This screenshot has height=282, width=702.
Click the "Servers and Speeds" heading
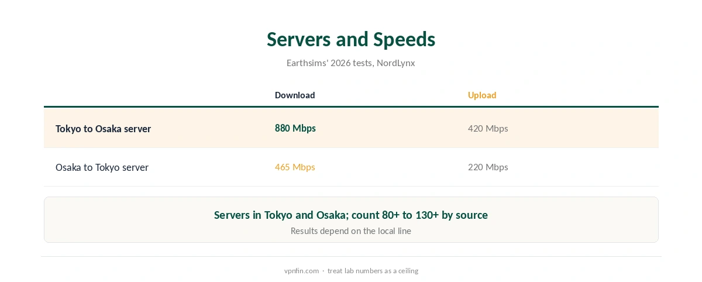pos(351,39)
